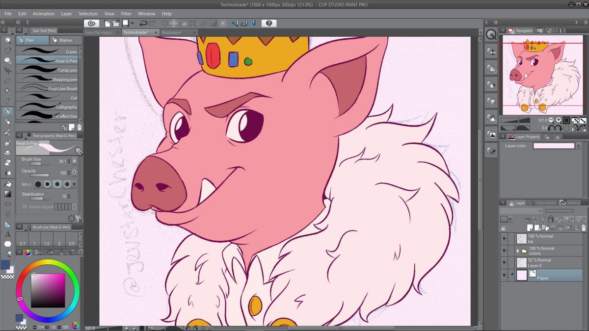Viewport: 589px width, 331px height.
Task: Click brush magnifier preview icon
Action: tap(79, 152)
